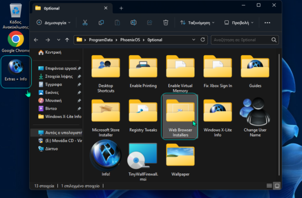Open the Δημιουργία (New) dropdown
Screen dimensions: 302x198
pos(53,23)
